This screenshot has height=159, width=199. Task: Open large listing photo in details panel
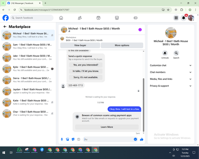coord(171,33)
